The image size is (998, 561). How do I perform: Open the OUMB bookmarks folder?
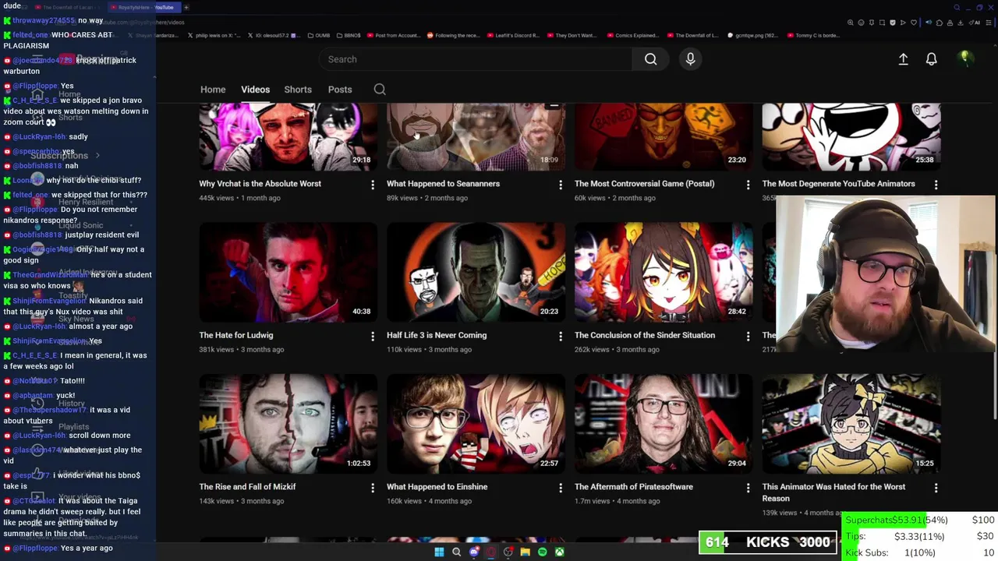pos(319,35)
